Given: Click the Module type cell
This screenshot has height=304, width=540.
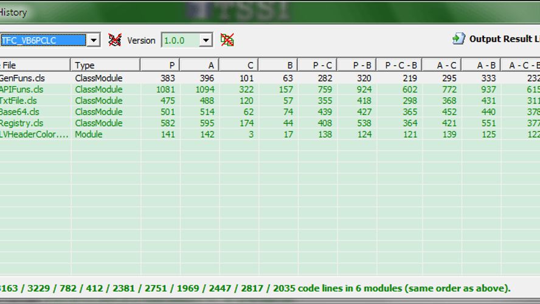Looking at the screenshot, I should pos(89,134).
